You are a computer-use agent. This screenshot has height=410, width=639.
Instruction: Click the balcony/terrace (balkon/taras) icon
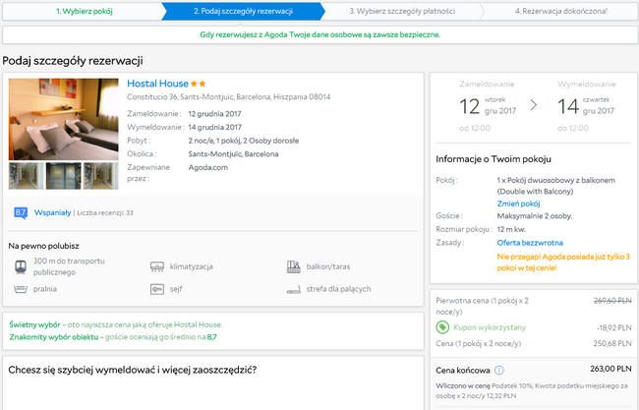pyautogui.click(x=293, y=266)
